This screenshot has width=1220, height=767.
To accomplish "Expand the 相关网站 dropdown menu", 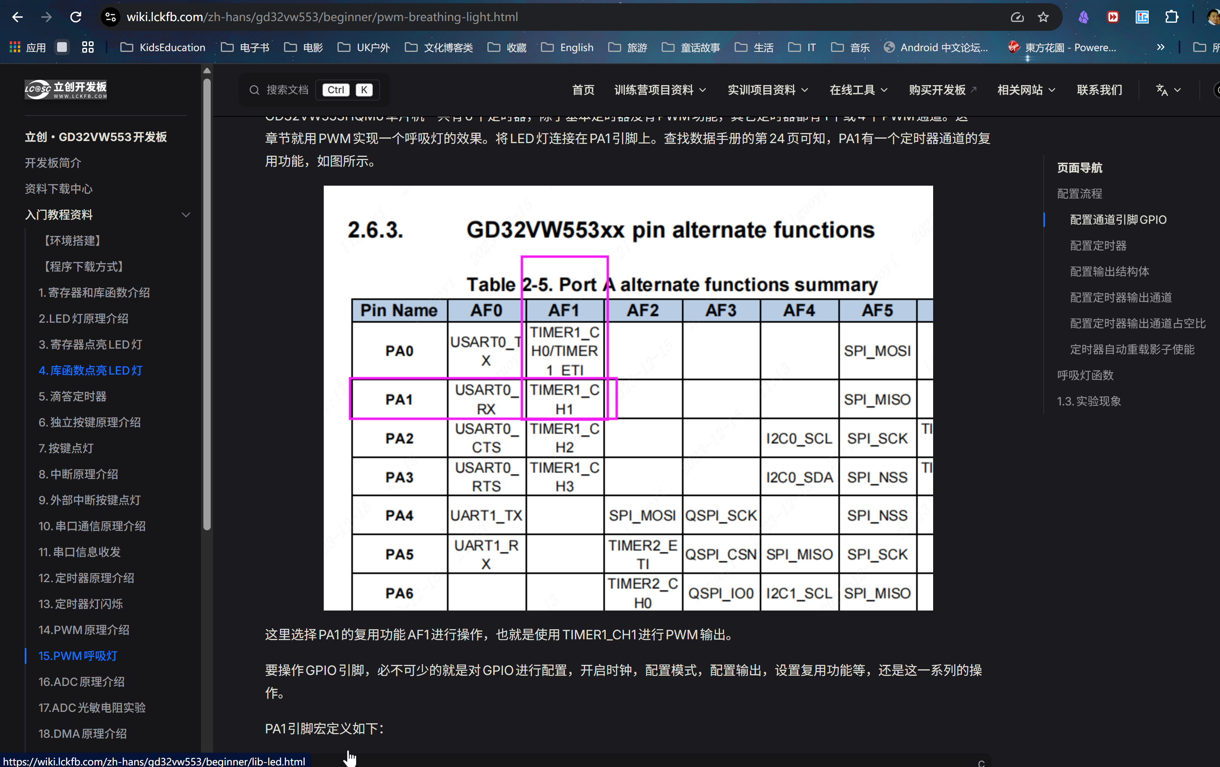I will pyautogui.click(x=1026, y=90).
